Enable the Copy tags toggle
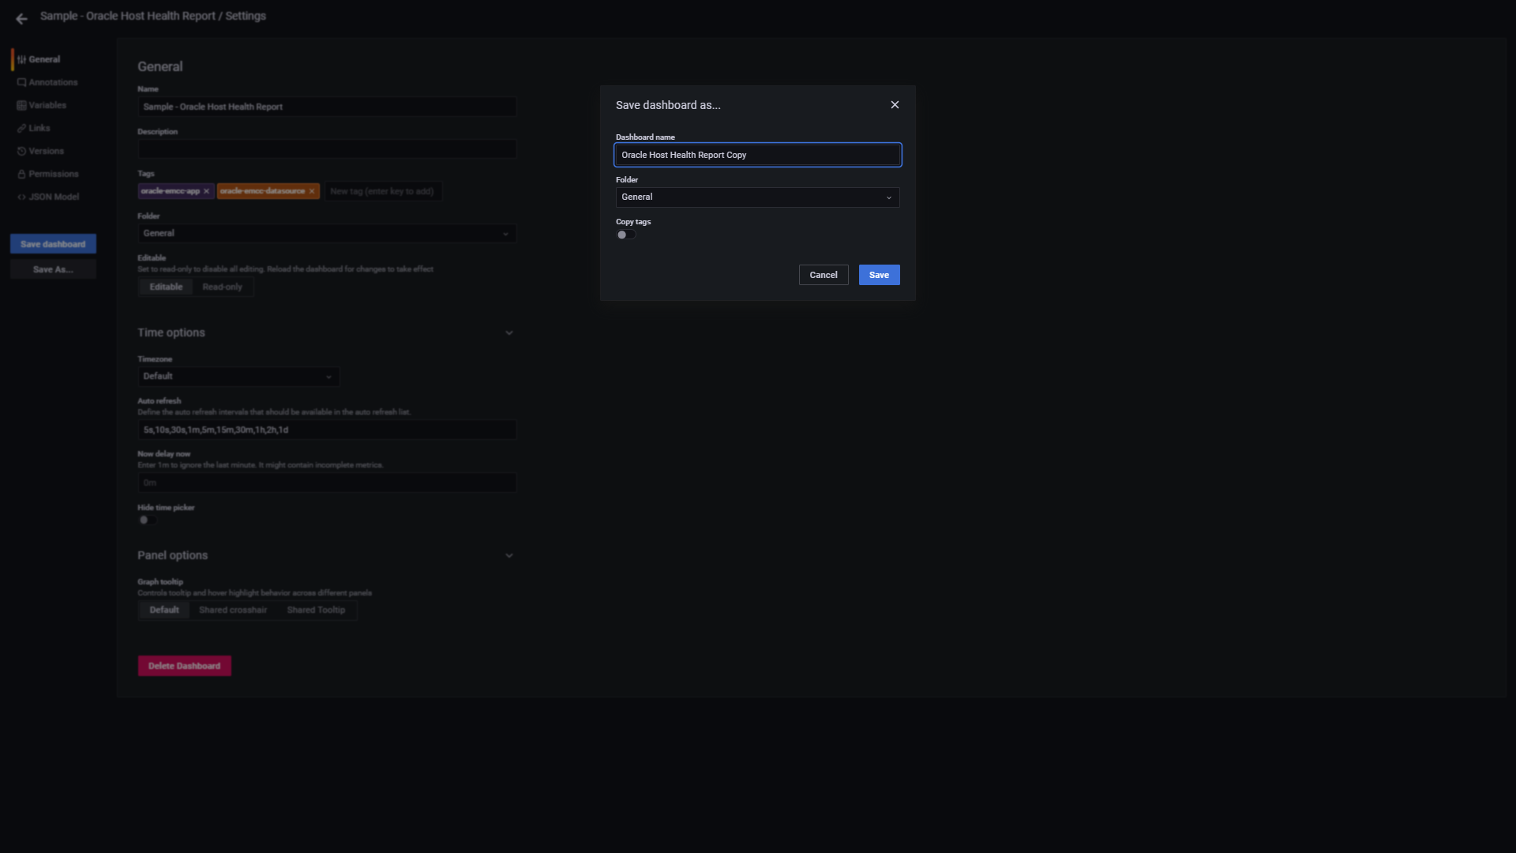This screenshot has width=1516, height=853. 625,235
